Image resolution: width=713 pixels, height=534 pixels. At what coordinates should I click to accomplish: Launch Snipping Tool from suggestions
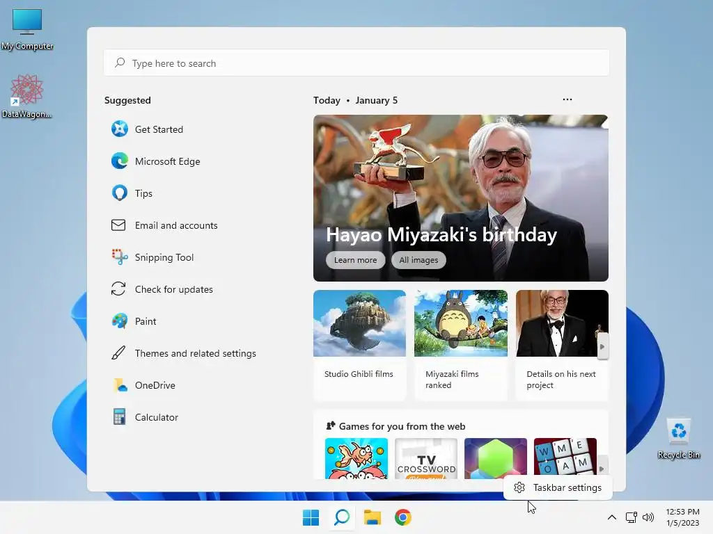point(152,257)
